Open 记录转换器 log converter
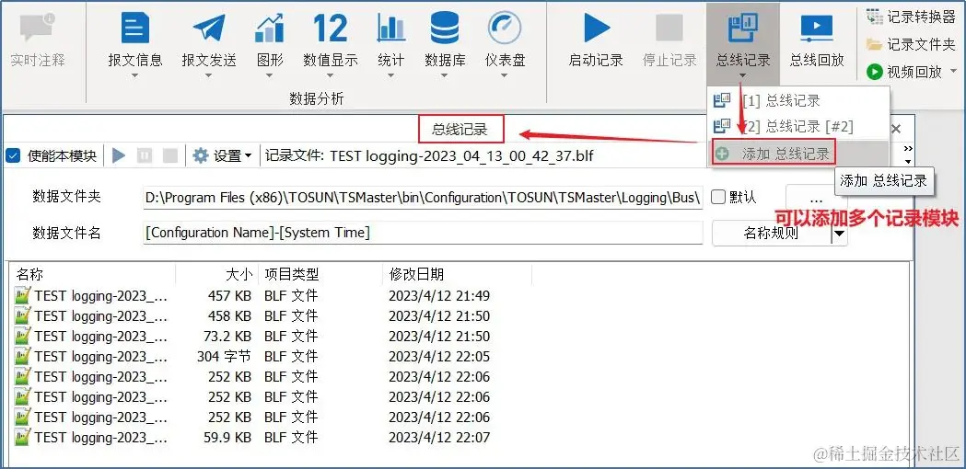966x469 pixels. pyautogui.click(x=911, y=17)
